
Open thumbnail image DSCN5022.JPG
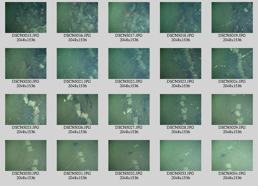129,63
